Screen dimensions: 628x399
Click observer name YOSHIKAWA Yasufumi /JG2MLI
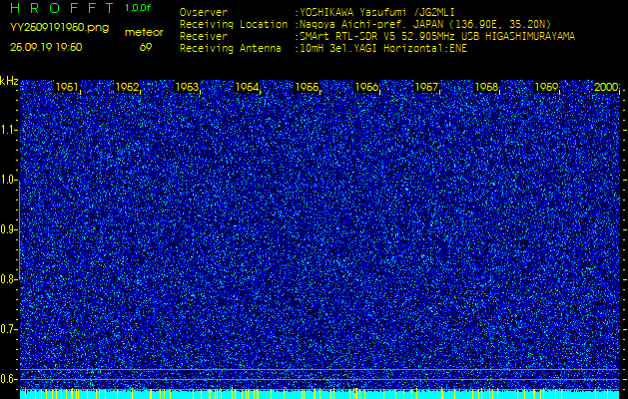pyautogui.click(x=379, y=12)
